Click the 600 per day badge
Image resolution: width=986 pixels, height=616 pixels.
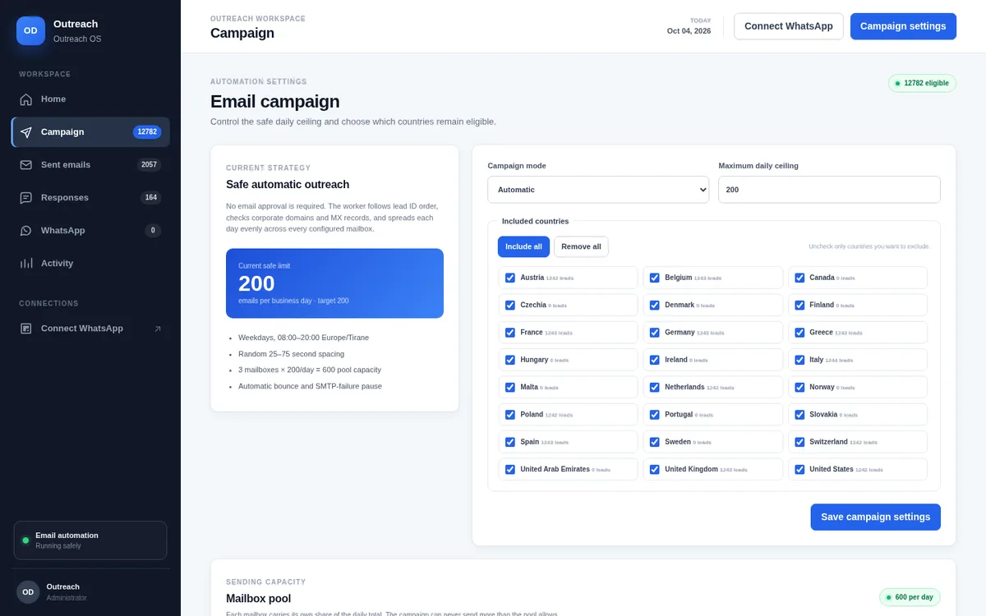point(910,597)
